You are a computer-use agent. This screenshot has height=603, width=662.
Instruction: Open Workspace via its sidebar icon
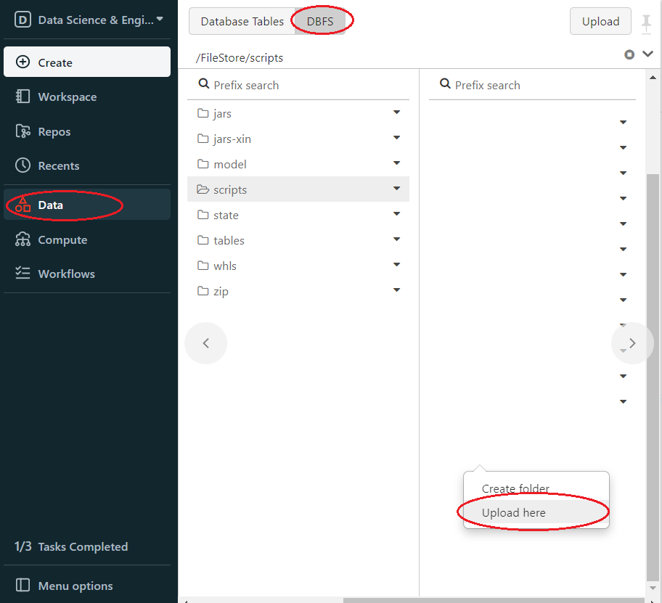pos(23,97)
